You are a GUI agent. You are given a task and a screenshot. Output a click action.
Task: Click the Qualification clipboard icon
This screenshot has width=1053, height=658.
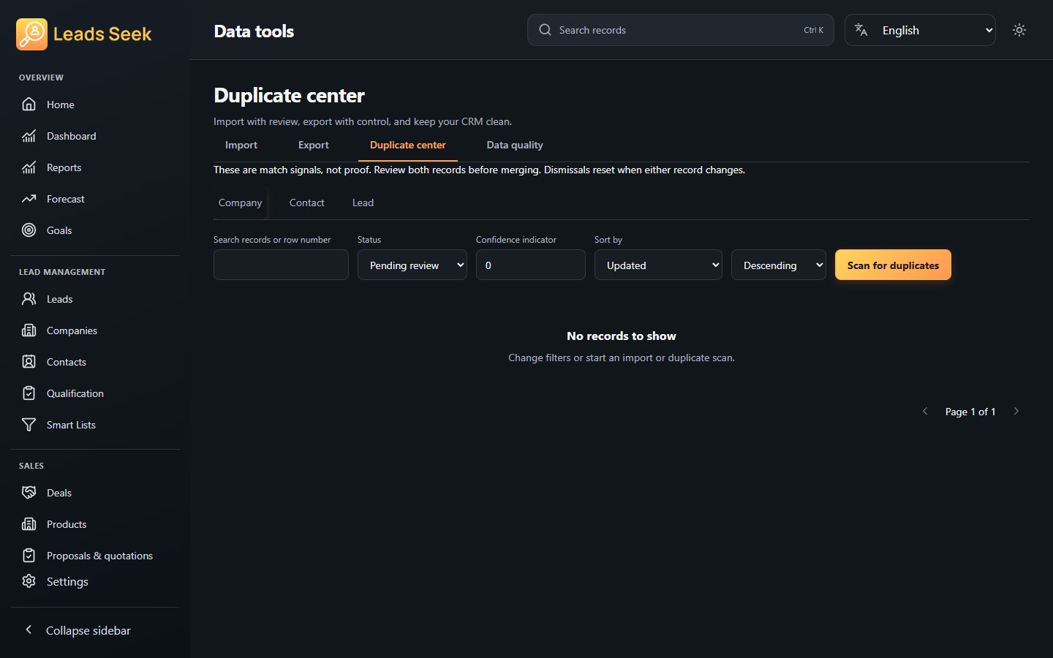pyautogui.click(x=29, y=393)
